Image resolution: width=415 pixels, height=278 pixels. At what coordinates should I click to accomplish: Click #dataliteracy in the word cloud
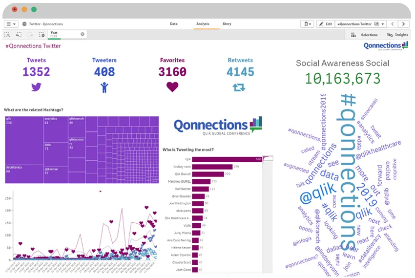click(370, 249)
